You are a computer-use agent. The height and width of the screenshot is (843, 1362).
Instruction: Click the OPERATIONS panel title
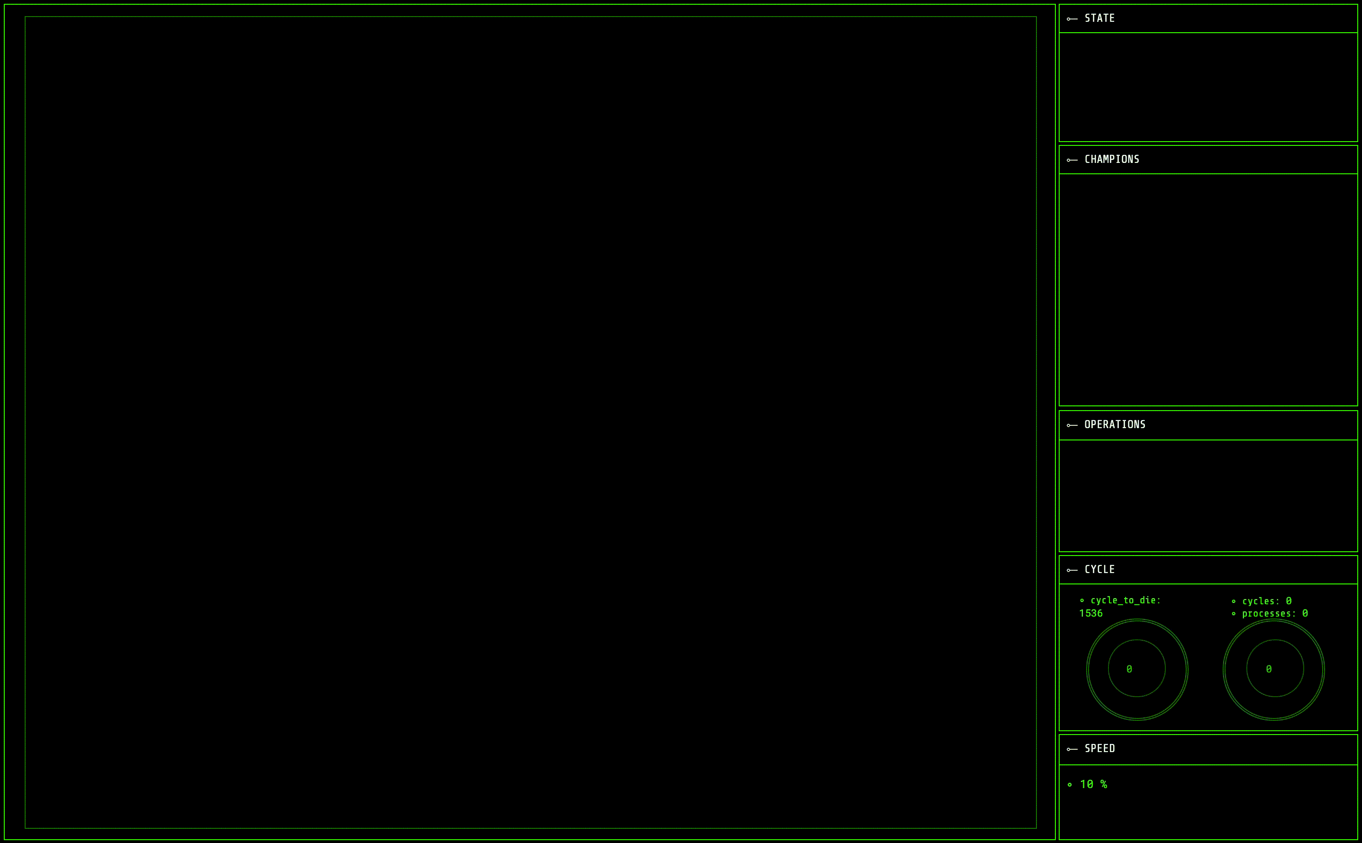[1114, 425]
